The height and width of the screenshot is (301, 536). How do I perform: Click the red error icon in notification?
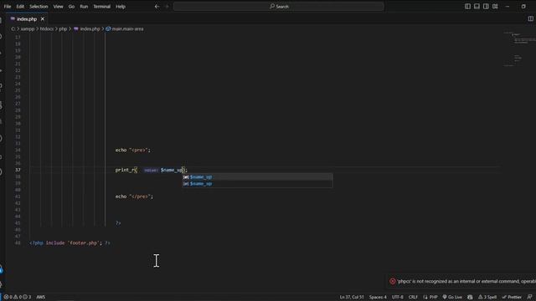393,282
